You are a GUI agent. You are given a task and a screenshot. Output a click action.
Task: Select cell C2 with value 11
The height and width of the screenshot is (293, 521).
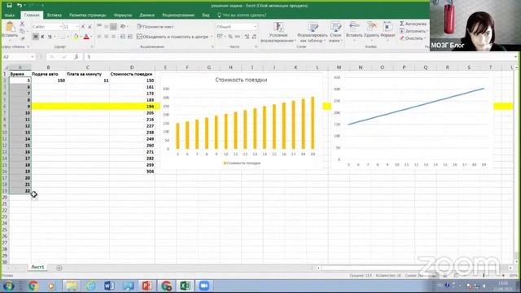pyautogui.click(x=87, y=81)
